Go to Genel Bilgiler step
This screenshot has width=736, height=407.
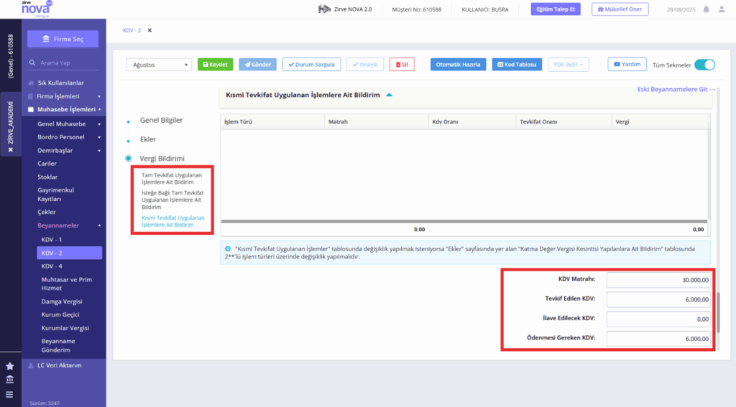click(161, 120)
